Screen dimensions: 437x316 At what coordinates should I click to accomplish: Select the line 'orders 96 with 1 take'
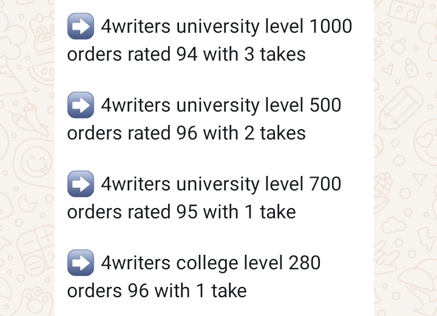point(157,291)
